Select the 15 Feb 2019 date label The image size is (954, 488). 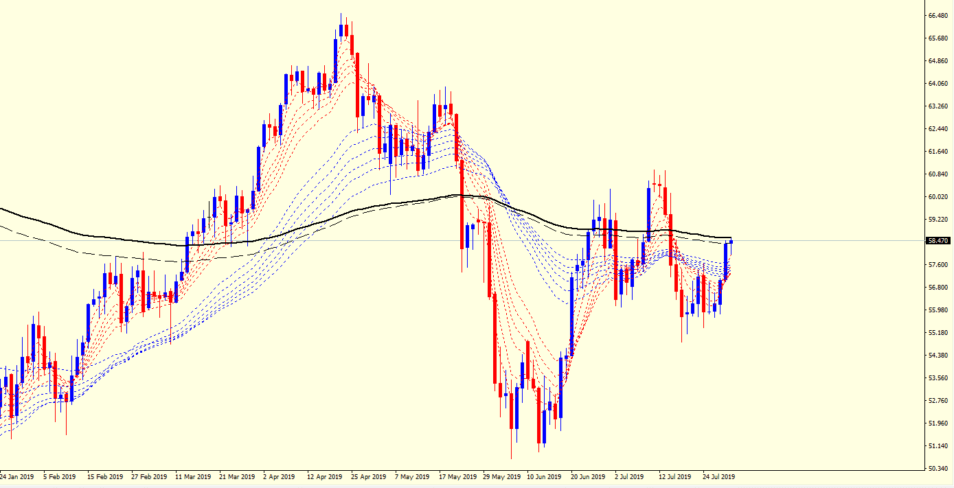[x=104, y=477]
